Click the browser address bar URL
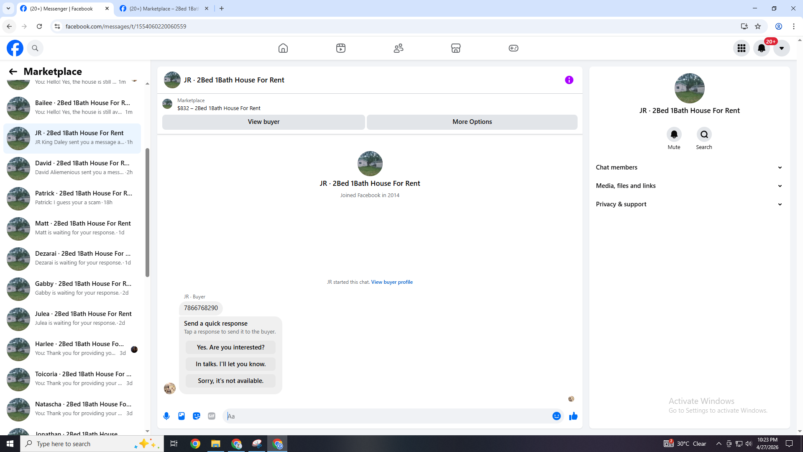The width and height of the screenshot is (803, 452). pos(126,26)
